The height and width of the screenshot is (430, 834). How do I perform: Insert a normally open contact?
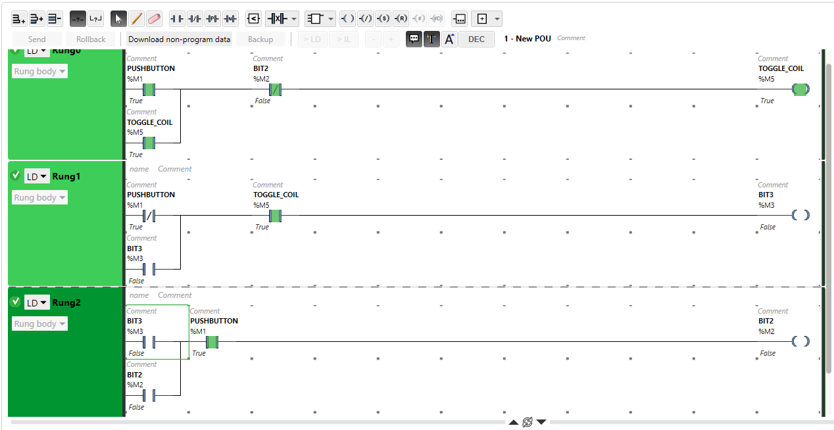point(177,19)
